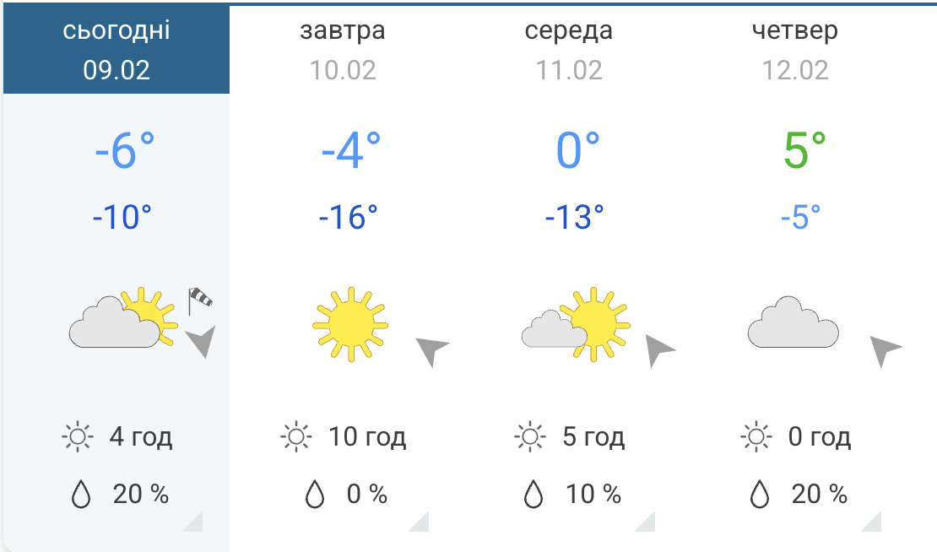Open the "середа 11.02" day tab
This screenshot has height=552, width=937.
(569, 49)
